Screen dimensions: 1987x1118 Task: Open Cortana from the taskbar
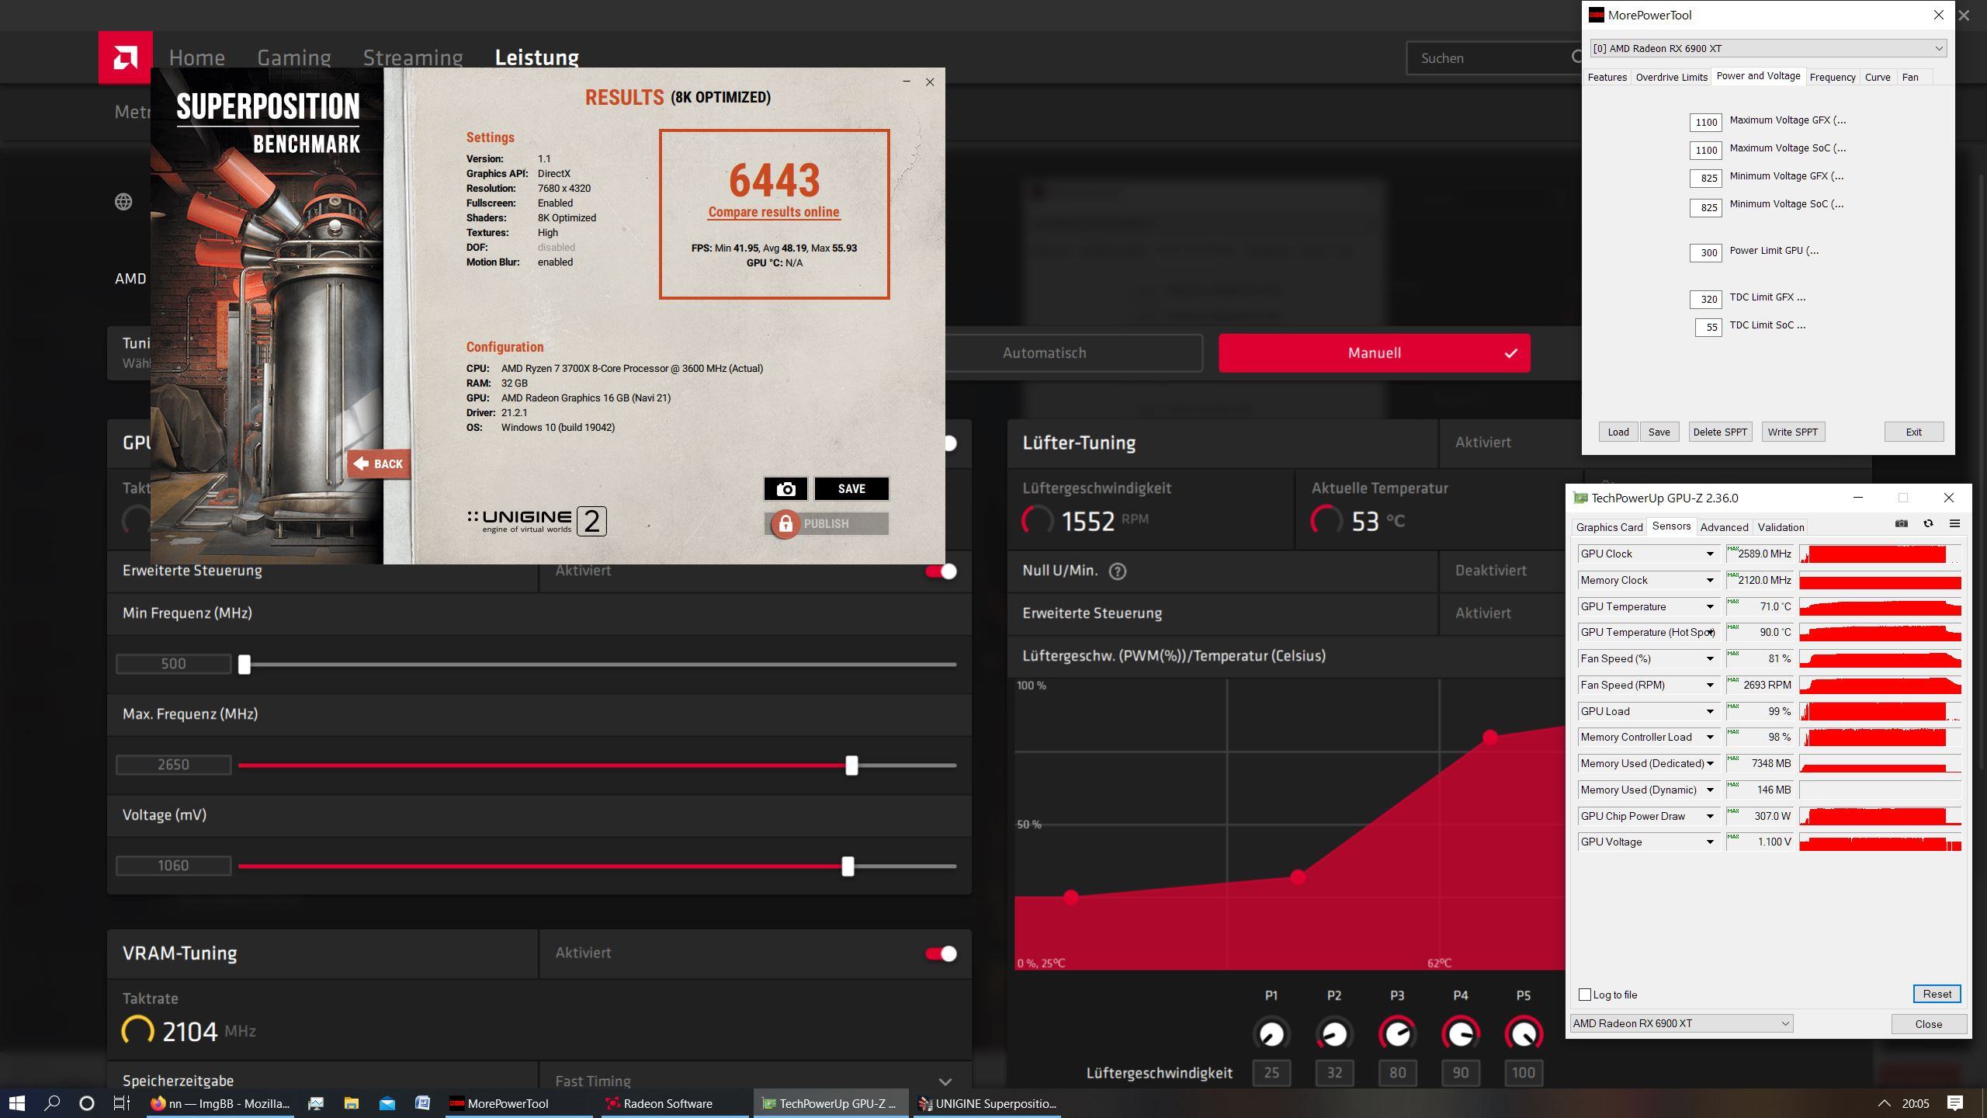tap(87, 1103)
